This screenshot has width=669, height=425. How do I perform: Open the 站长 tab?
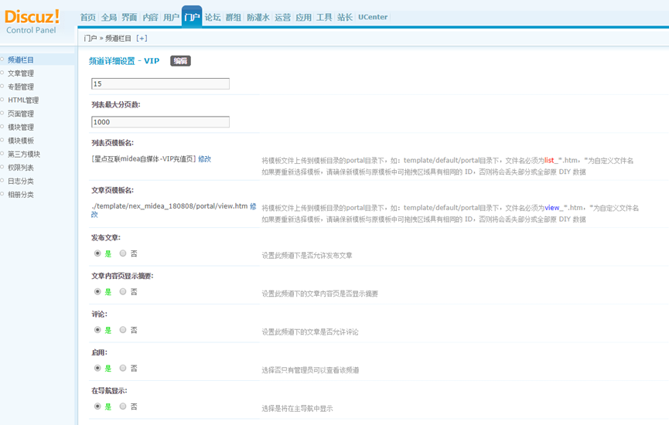pyautogui.click(x=345, y=17)
